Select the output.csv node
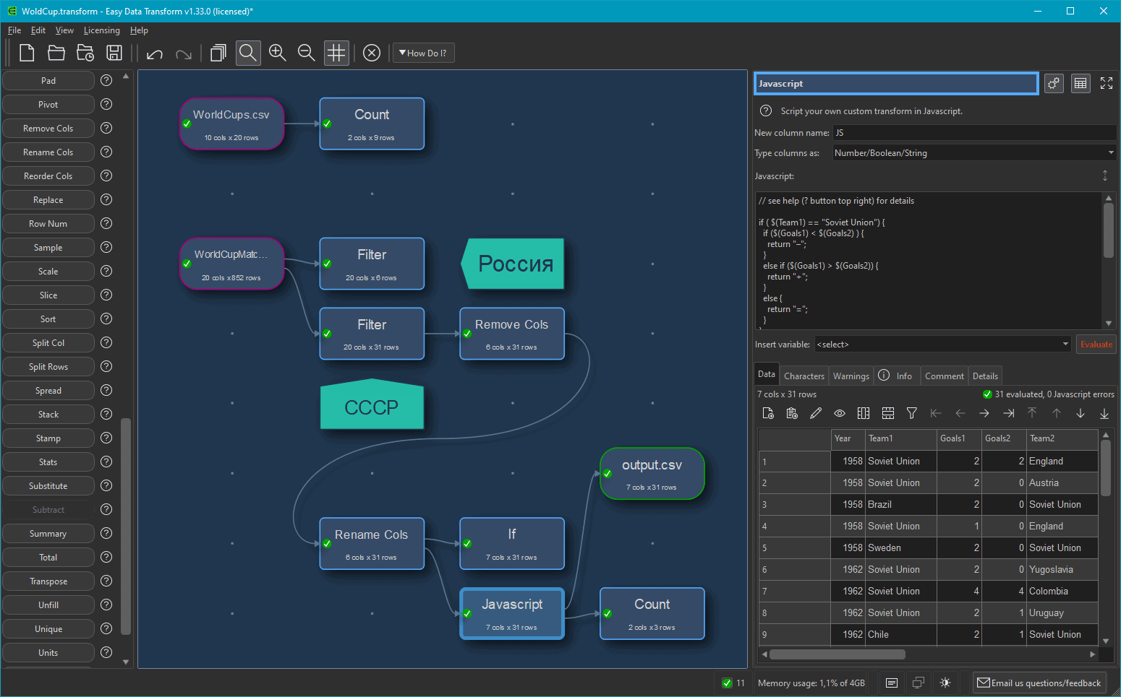The image size is (1121, 697). [652, 473]
